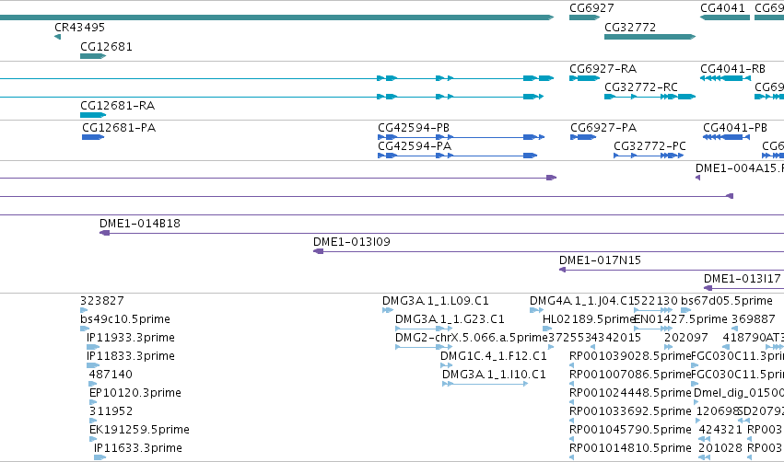
Task: Select the DMG3A.1_1.I10.C1 EST glyph
Action: point(485,384)
